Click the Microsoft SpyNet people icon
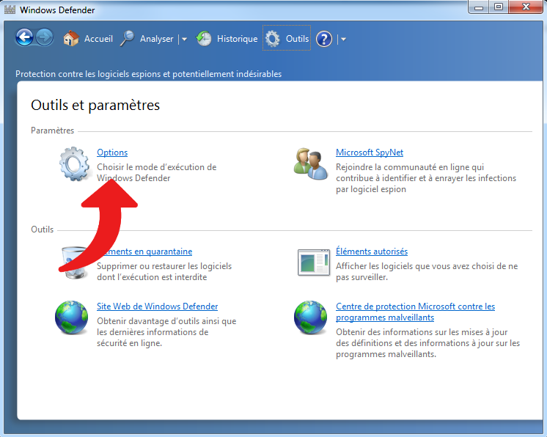This screenshot has height=437, width=547. [x=310, y=164]
